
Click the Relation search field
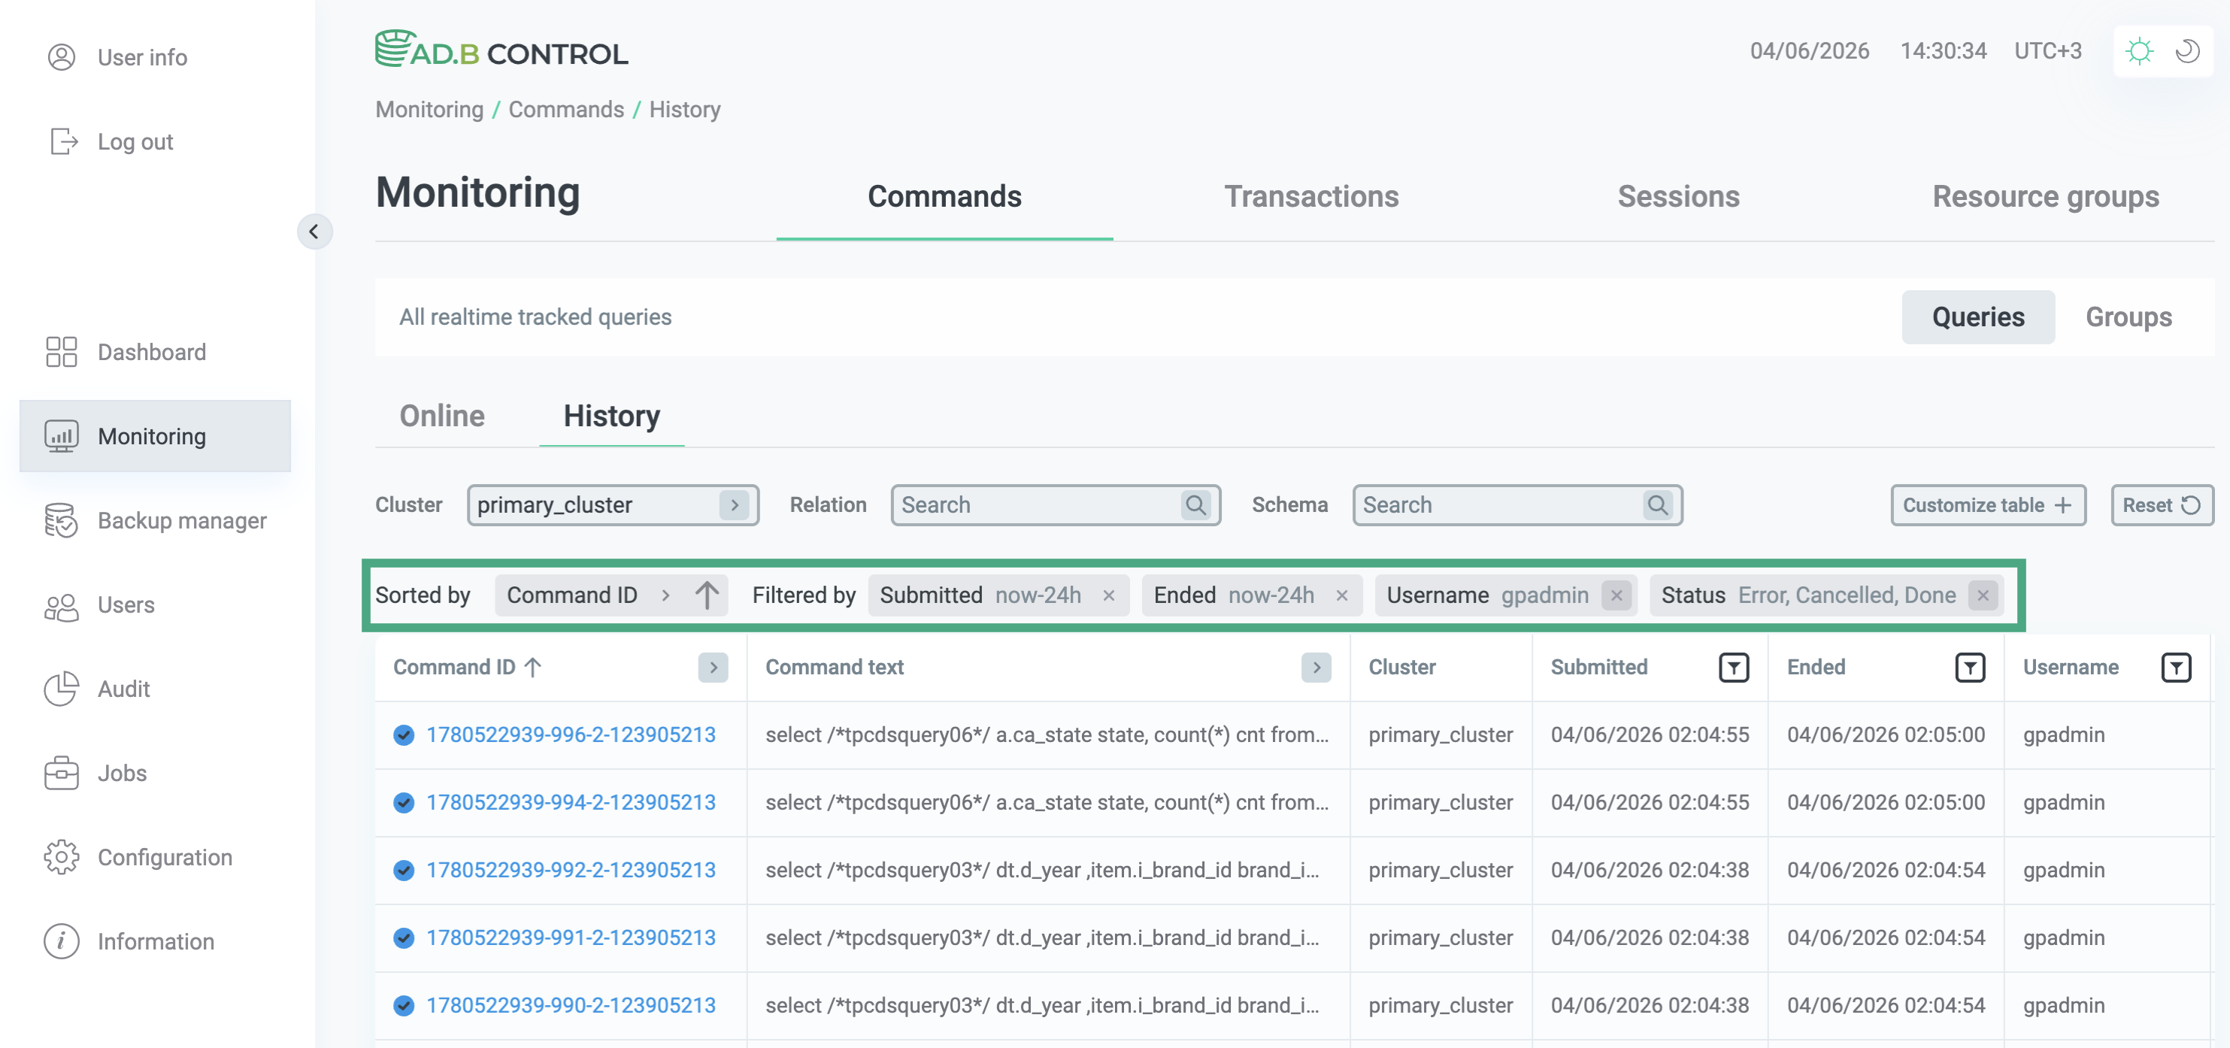[x=1056, y=504]
